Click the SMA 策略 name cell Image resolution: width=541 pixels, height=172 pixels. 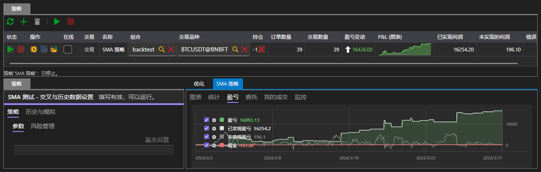pyautogui.click(x=113, y=49)
